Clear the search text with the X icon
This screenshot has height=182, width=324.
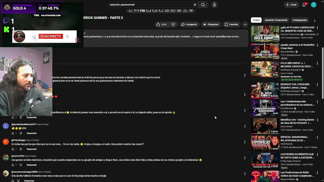coord(195,5)
